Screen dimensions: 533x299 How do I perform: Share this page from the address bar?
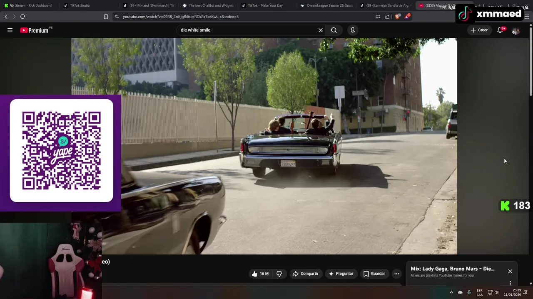[x=387, y=17]
